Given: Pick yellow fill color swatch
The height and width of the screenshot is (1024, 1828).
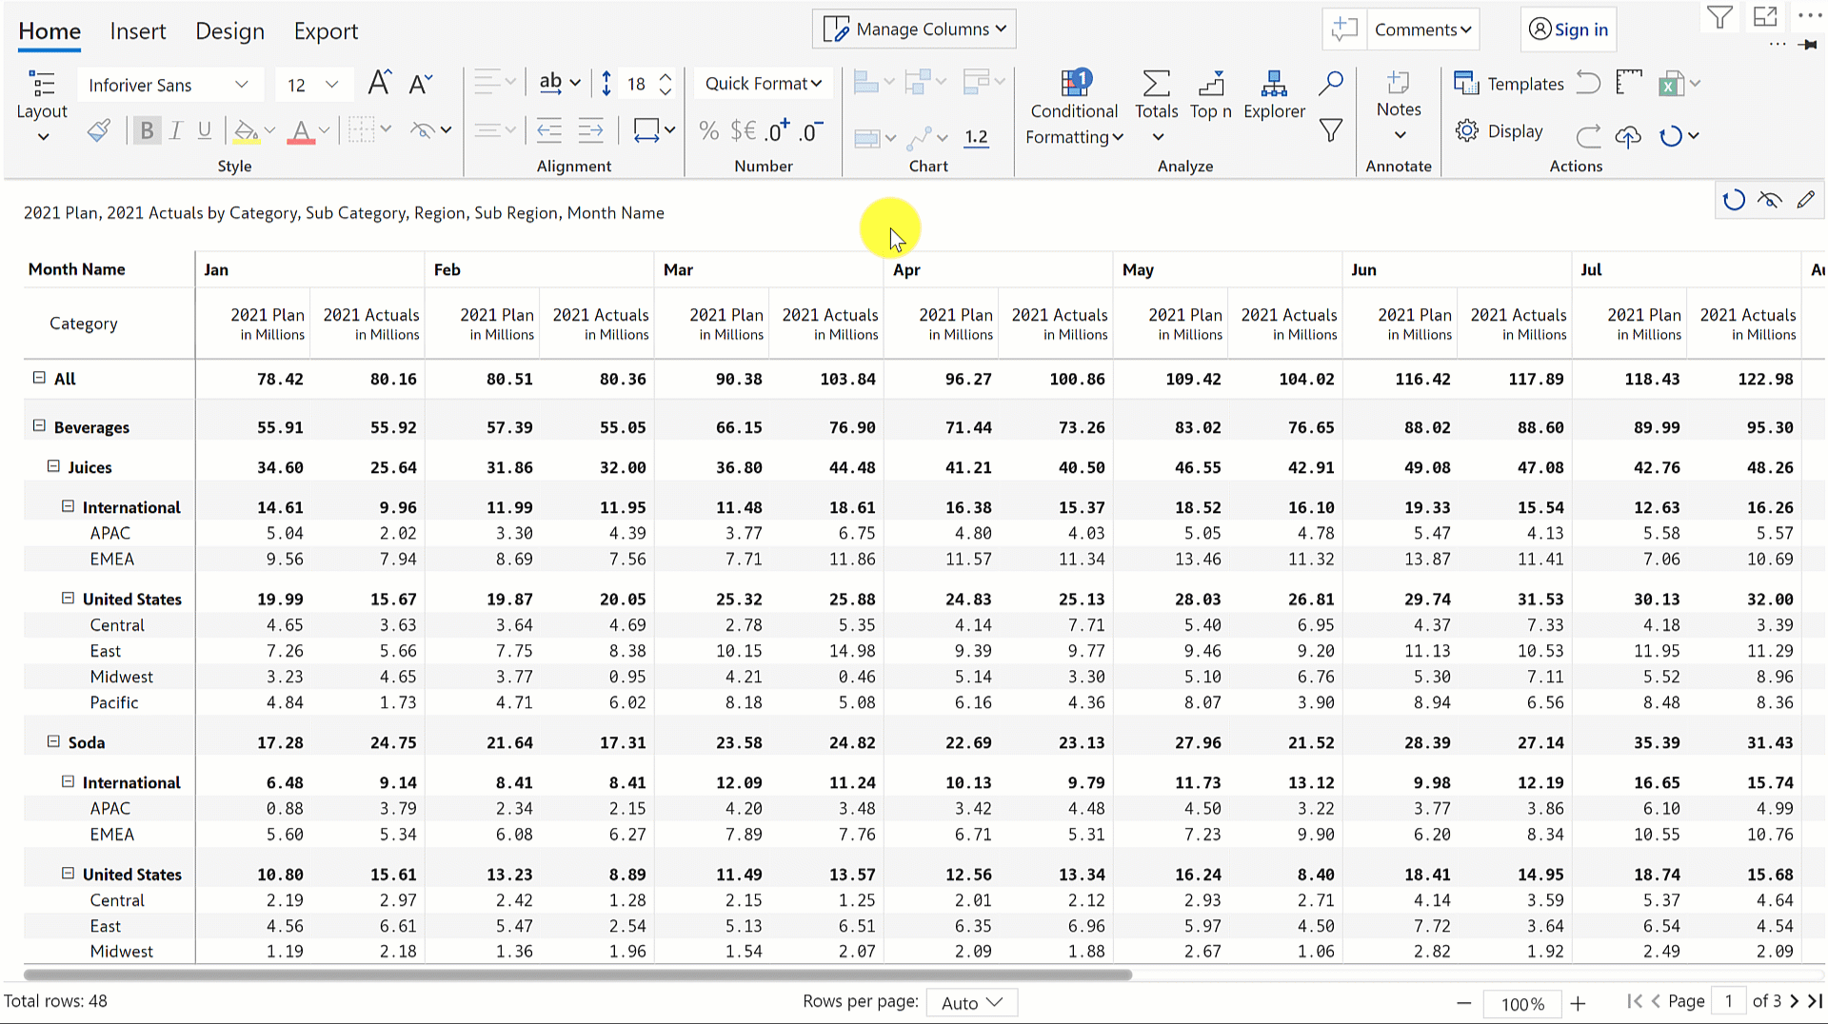Looking at the screenshot, I should tap(246, 131).
